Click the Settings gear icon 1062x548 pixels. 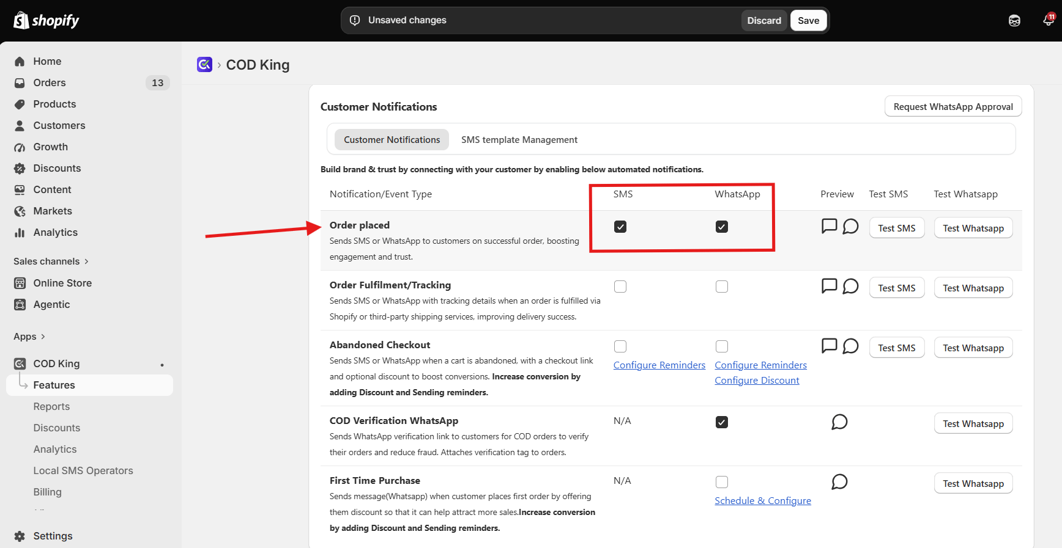20,536
